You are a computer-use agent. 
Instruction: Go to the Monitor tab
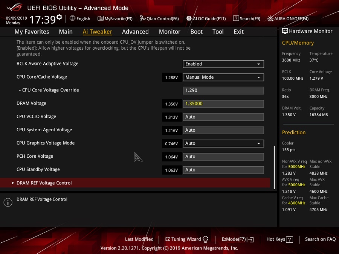click(170, 32)
